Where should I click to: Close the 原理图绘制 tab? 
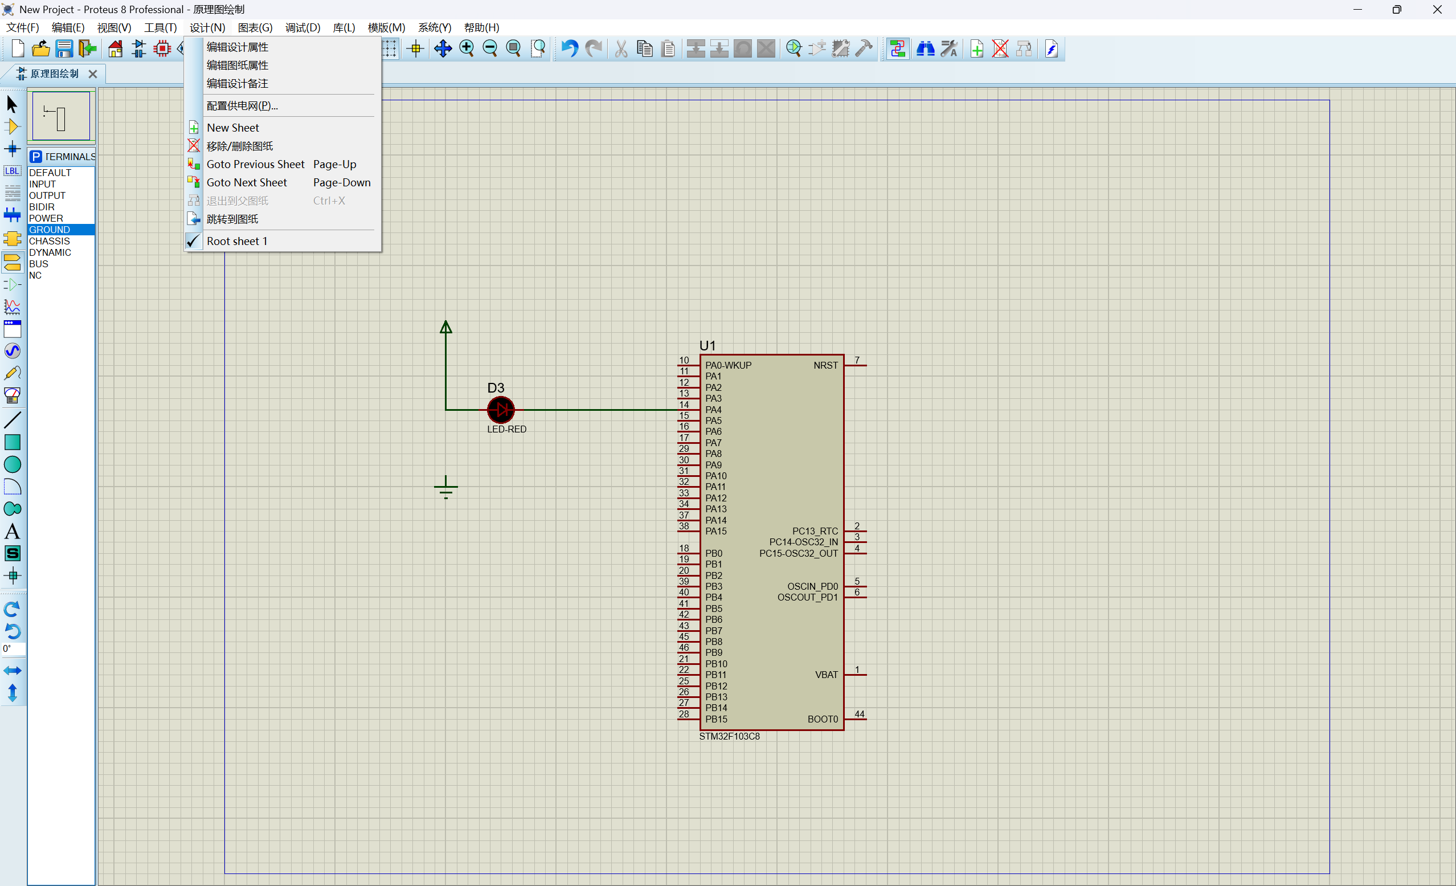point(93,74)
